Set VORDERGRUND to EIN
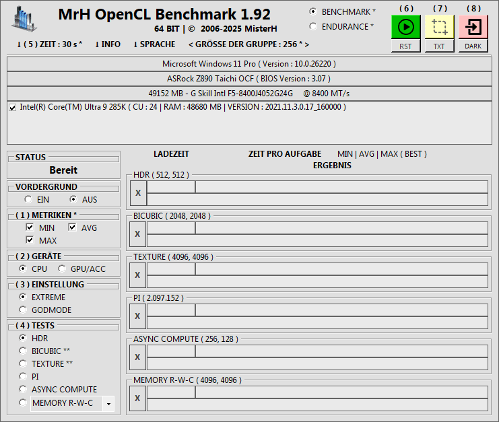This screenshot has height=422, width=499. pos(28,199)
